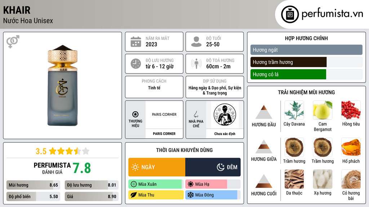
Task: Click the star badge Thương hiệu icon
Action: pos(135,114)
